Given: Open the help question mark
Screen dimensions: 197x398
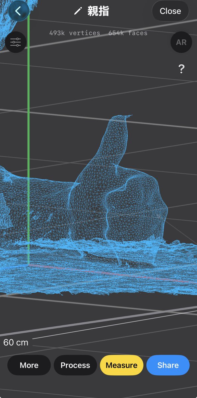Looking at the screenshot, I should coord(181,69).
